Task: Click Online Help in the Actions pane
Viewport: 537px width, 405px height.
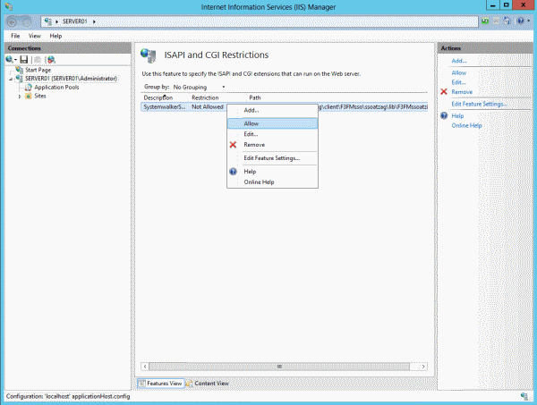Action: [466, 125]
